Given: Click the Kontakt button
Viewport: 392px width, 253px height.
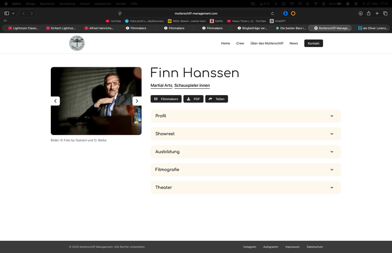Looking at the screenshot, I should 314,43.
